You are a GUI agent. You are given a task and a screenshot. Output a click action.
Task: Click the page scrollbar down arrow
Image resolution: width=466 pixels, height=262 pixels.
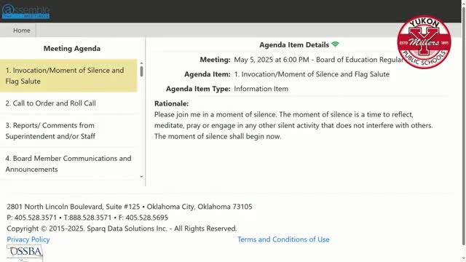pos(463,259)
